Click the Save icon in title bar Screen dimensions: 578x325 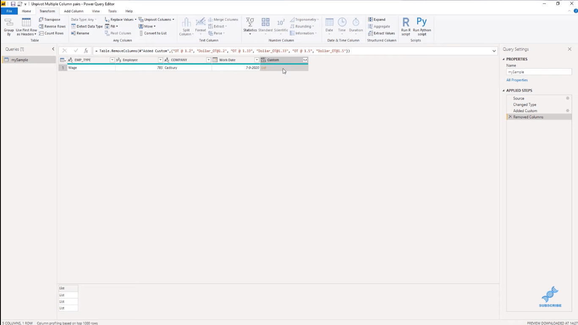pyautogui.click(x=13, y=4)
